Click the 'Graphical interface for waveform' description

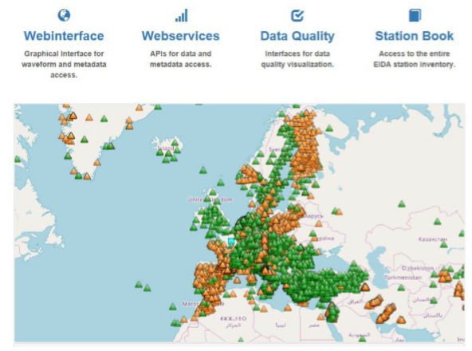tap(64, 64)
